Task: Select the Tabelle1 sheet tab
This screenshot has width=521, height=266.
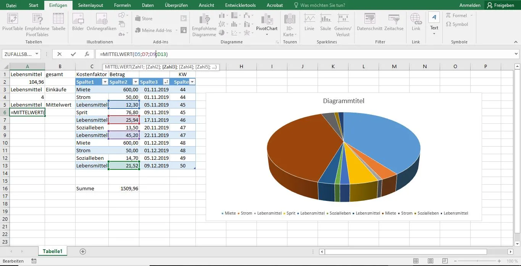Action: click(x=52, y=251)
